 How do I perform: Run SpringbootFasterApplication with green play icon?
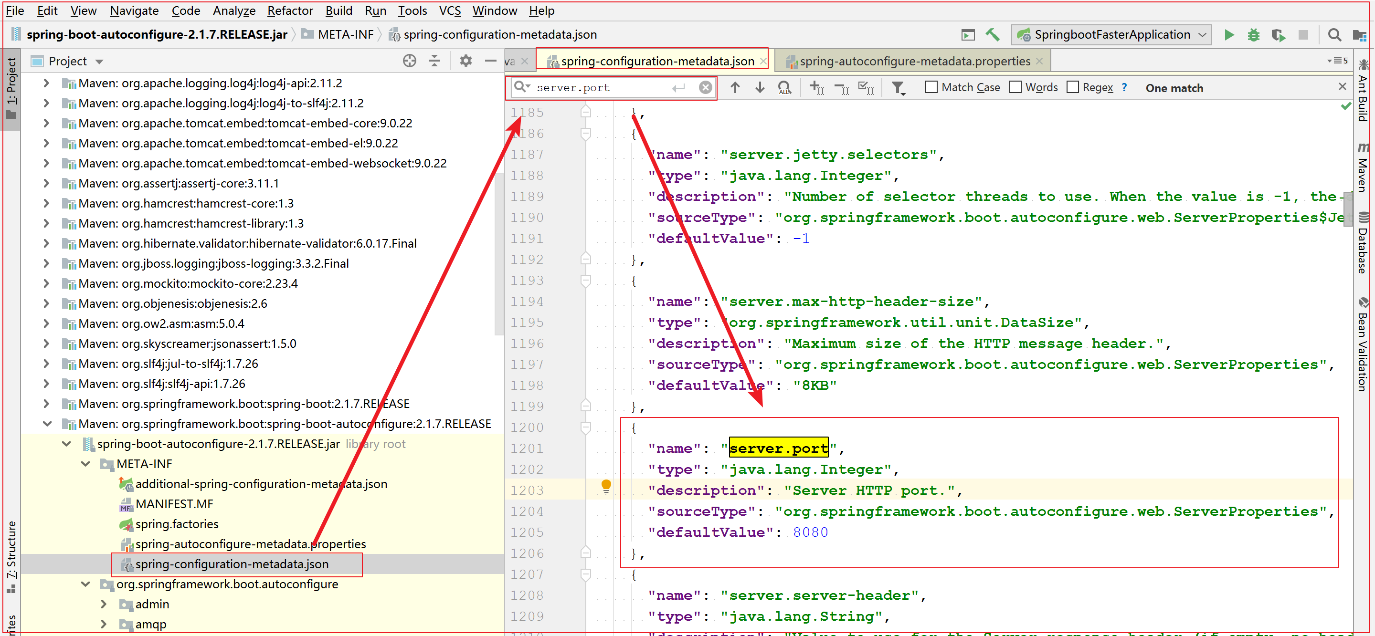click(x=1229, y=35)
